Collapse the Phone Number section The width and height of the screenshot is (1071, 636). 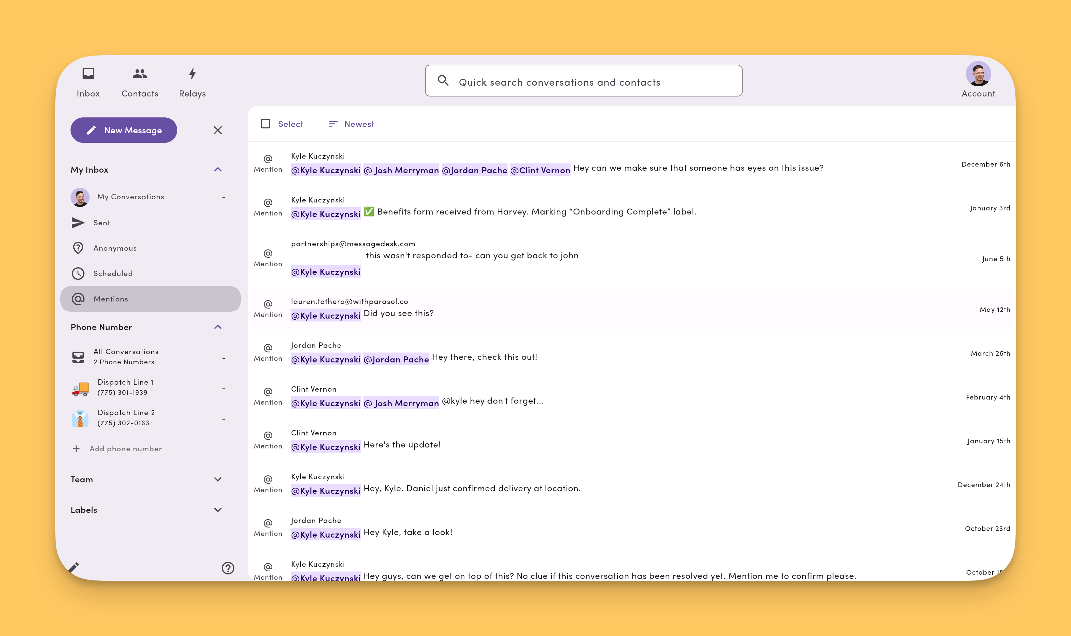point(218,327)
